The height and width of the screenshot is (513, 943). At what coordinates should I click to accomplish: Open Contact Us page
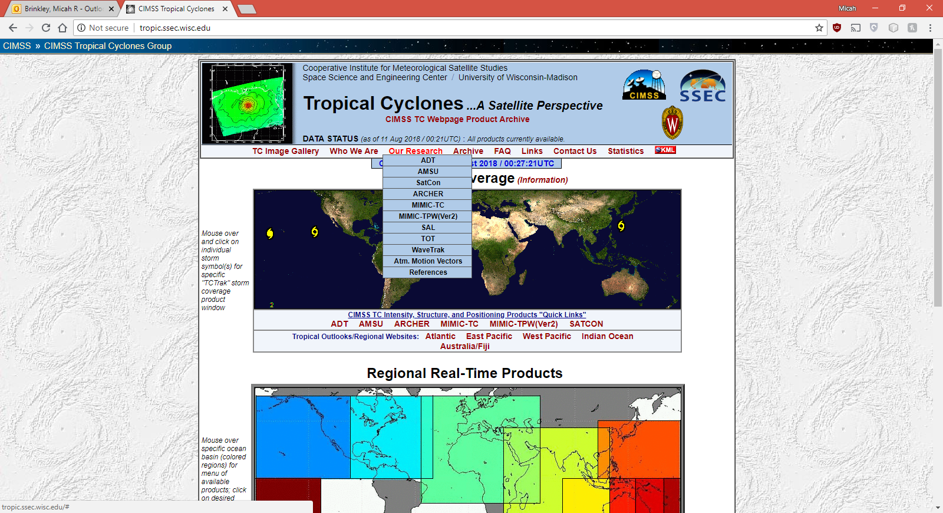(x=575, y=151)
